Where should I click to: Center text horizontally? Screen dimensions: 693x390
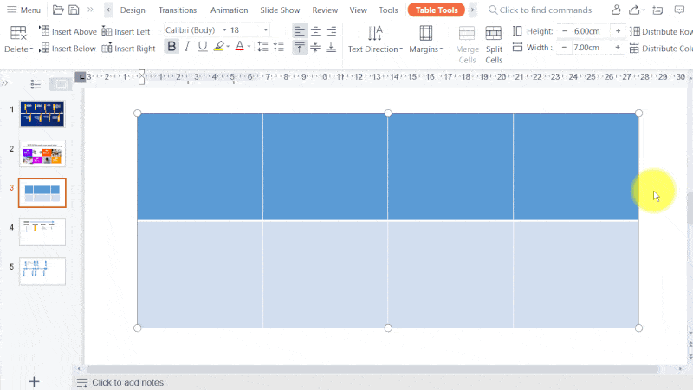315,31
